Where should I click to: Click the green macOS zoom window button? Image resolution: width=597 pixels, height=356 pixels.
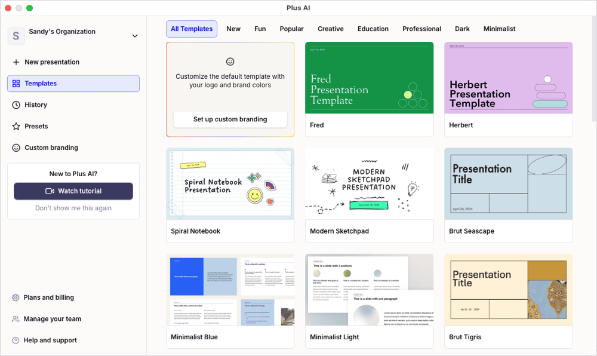(29, 8)
